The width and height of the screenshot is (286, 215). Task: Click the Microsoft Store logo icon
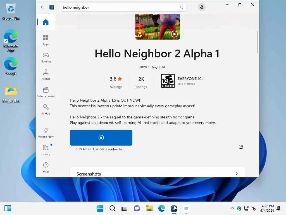pyautogui.click(x=52, y=7)
